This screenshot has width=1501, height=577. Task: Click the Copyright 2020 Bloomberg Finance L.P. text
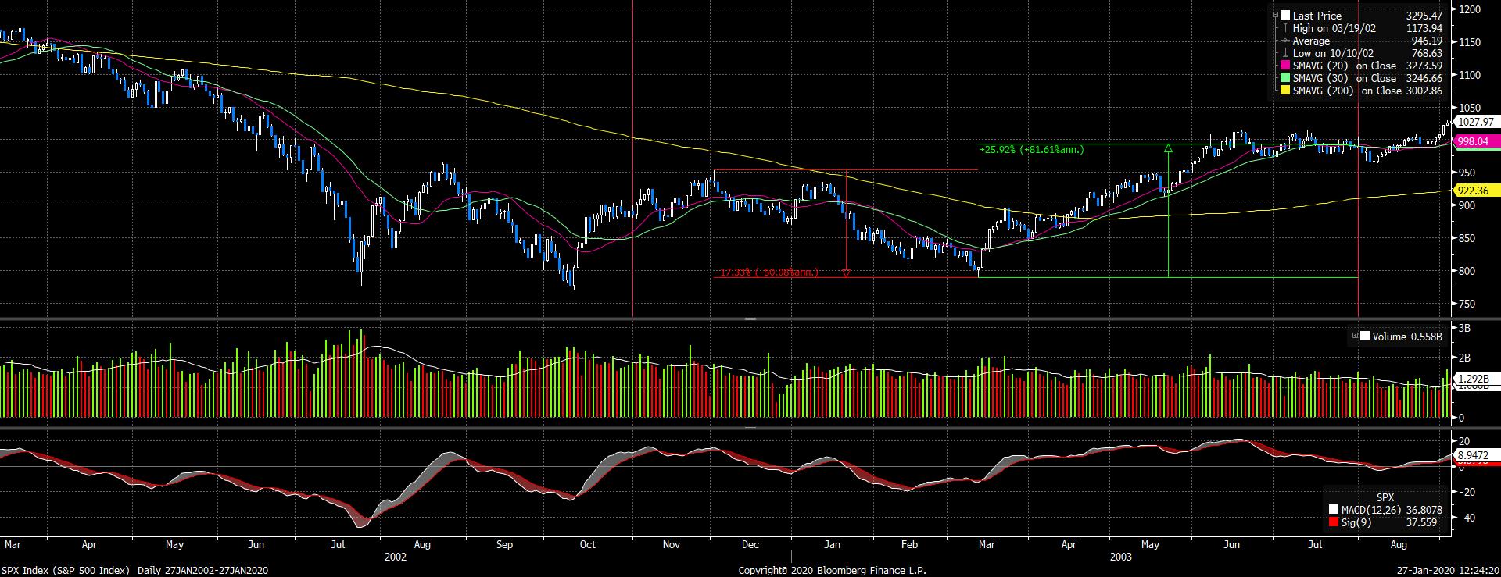click(832, 571)
